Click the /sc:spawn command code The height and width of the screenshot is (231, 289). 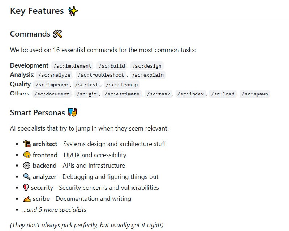(x=255, y=94)
